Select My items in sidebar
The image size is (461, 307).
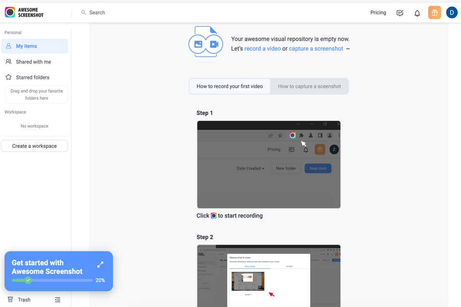(x=35, y=46)
